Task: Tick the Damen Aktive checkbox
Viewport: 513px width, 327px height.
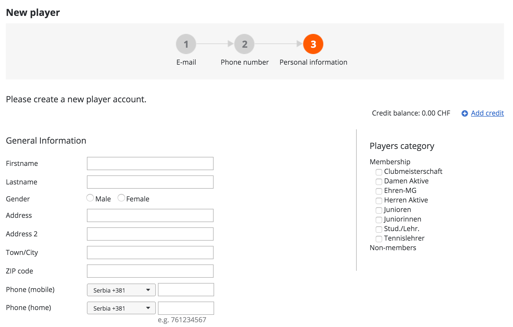Action: [379, 182]
